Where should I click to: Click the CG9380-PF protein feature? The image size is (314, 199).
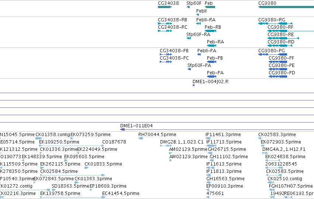(278, 62)
